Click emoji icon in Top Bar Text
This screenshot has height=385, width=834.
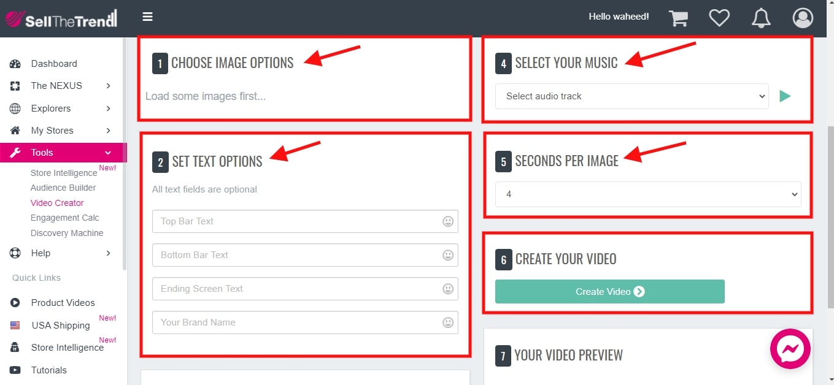pyautogui.click(x=448, y=221)
